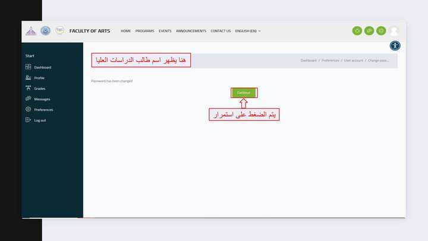The height and width of the screenshot is (241, 428).
Task: Expand the English (en) language dropdown
Action: click(x=248, y=31)
